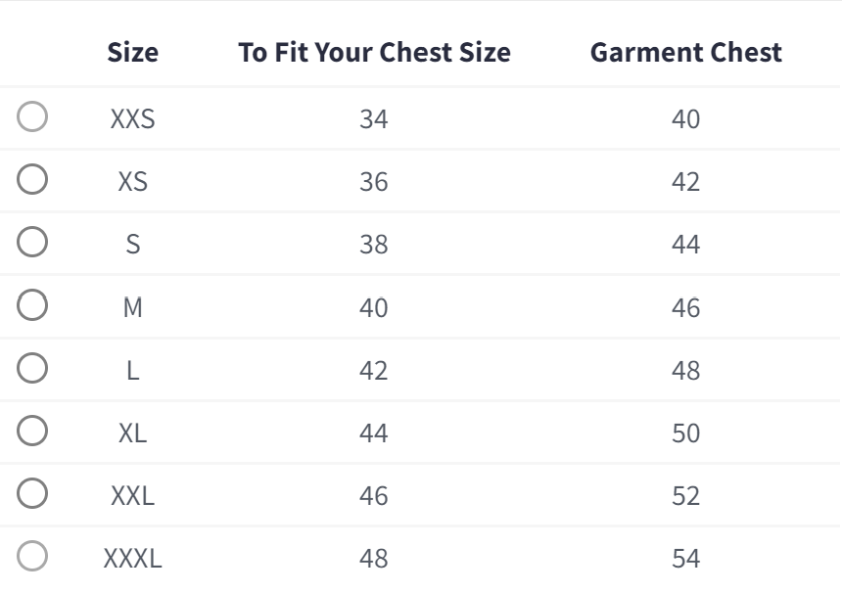Click the XXS size label
The width and height of the screenshot is (842, 593).
(132, 119)
